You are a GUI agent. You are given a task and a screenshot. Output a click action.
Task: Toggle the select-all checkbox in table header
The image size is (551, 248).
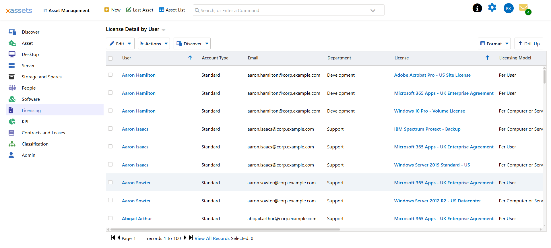tap(110, 58)
